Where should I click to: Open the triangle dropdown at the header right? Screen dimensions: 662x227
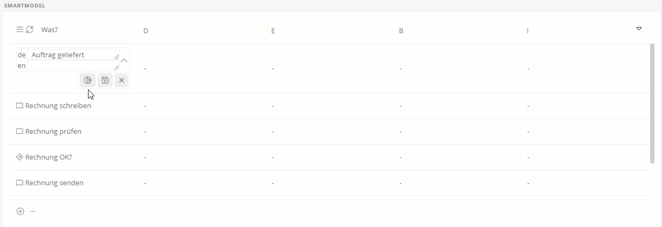tap(639, 28)
